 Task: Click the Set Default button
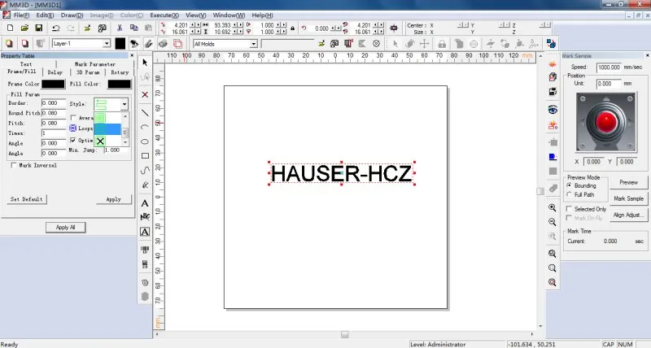coord(27,199)
